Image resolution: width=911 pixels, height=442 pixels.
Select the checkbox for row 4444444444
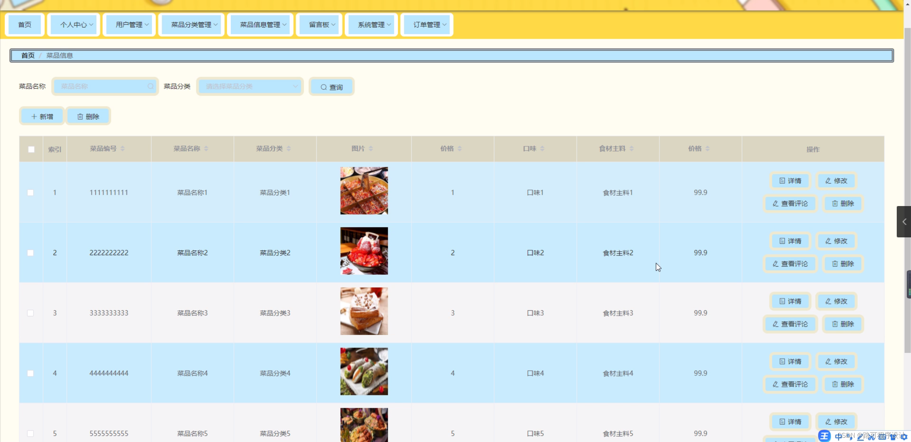coord(31,373)
